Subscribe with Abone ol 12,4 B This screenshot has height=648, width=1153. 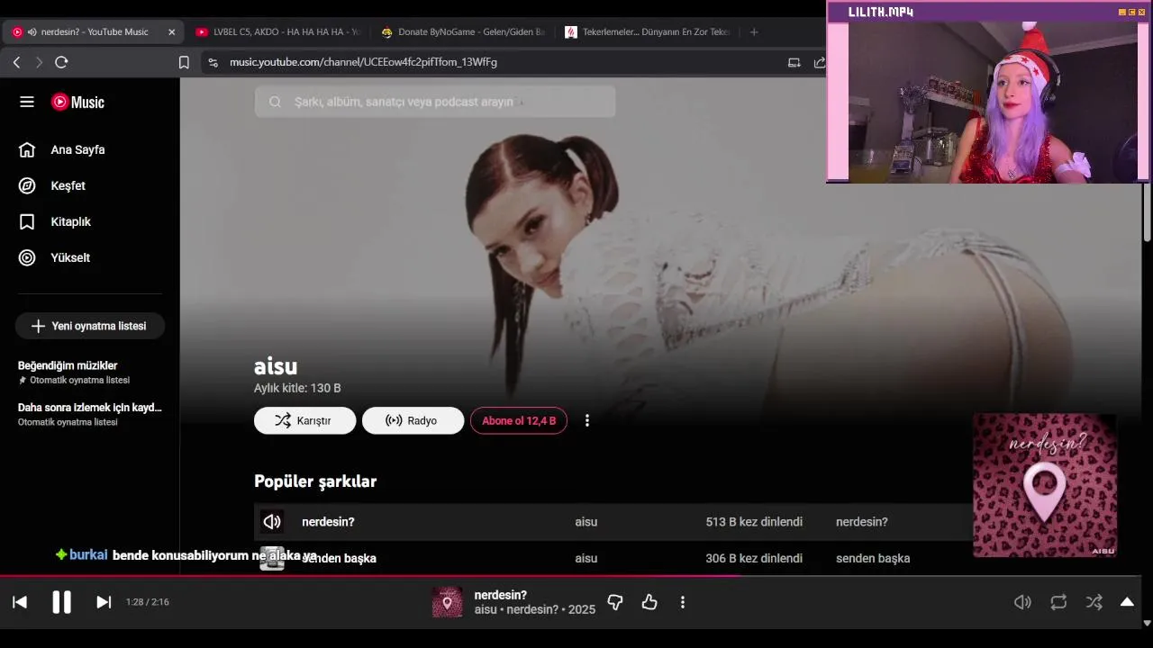(518, 420)
